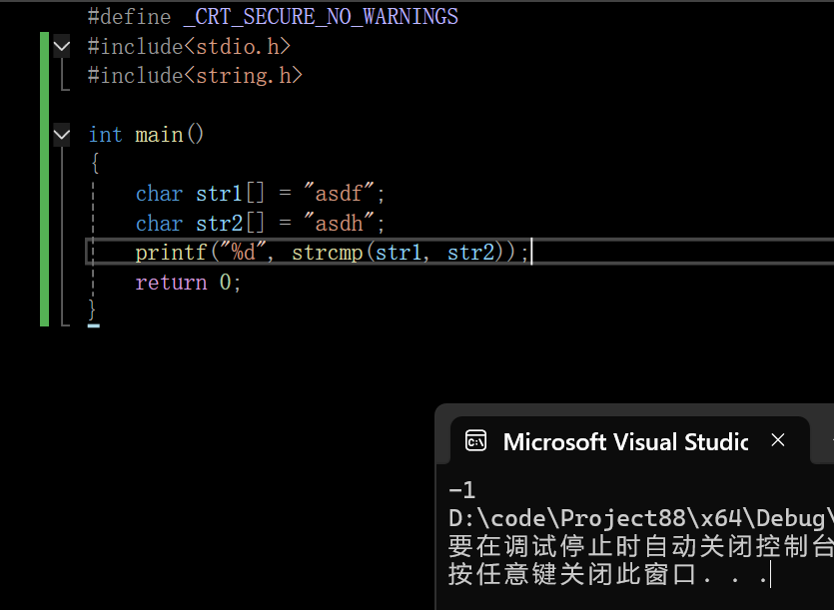The height and width of the screenshot is (610, 834).
Task: Click the int keyword before main
Action: click(x=105, y=135)
